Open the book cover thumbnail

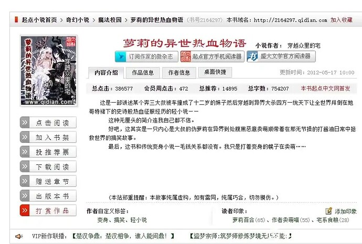[x=48, y=71]
